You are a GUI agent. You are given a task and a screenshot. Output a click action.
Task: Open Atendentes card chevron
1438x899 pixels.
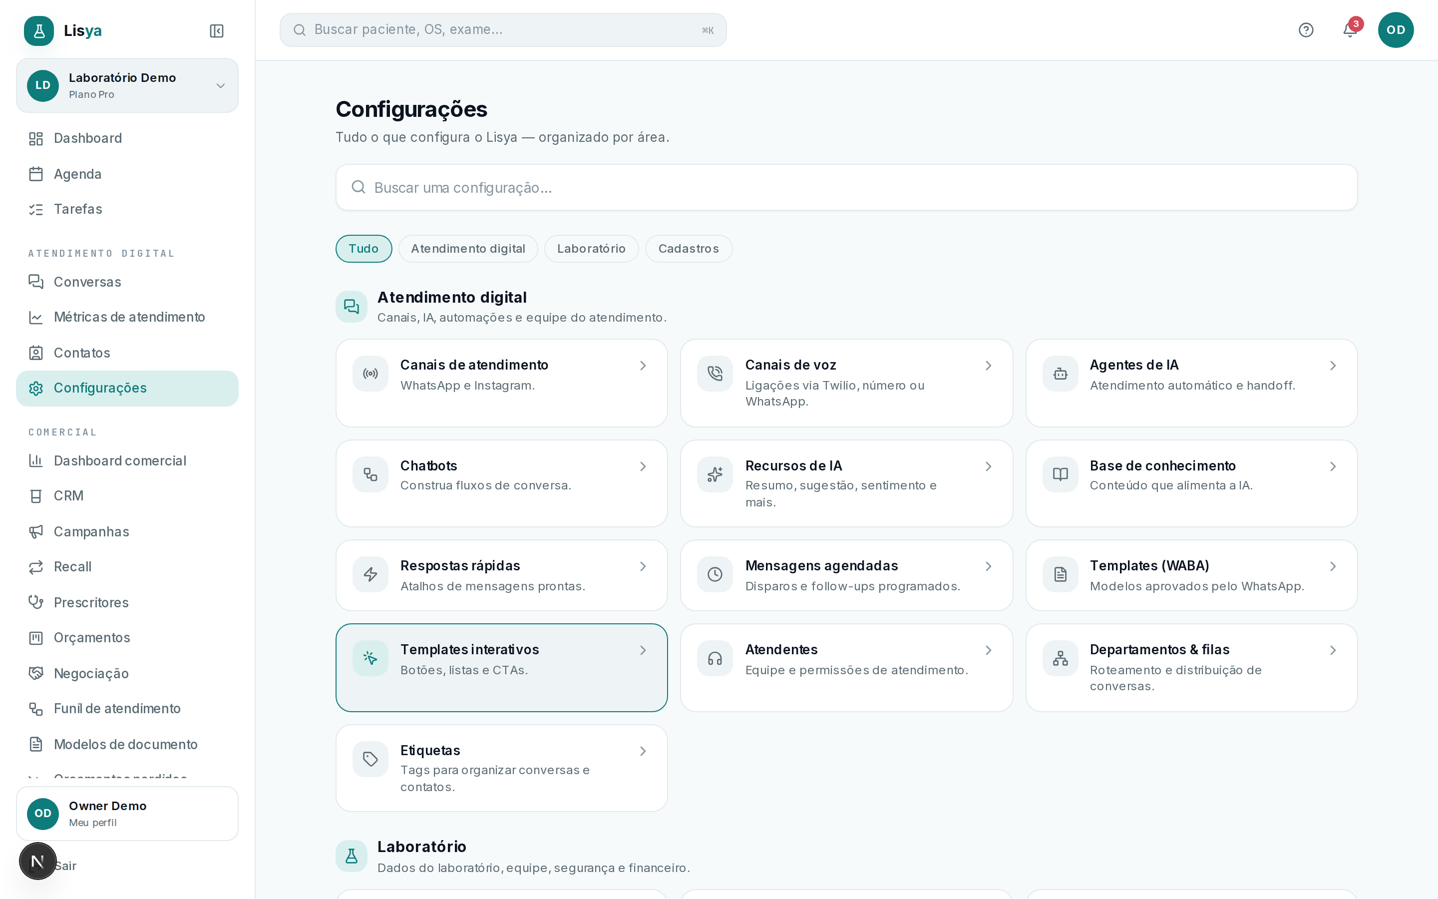[988, 650]
